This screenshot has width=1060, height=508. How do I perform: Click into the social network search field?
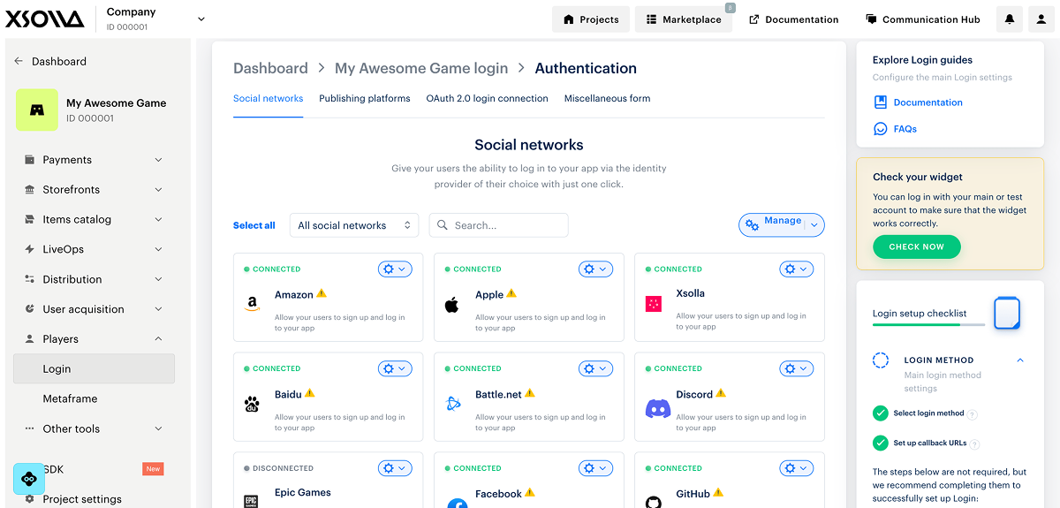(498, 225)
